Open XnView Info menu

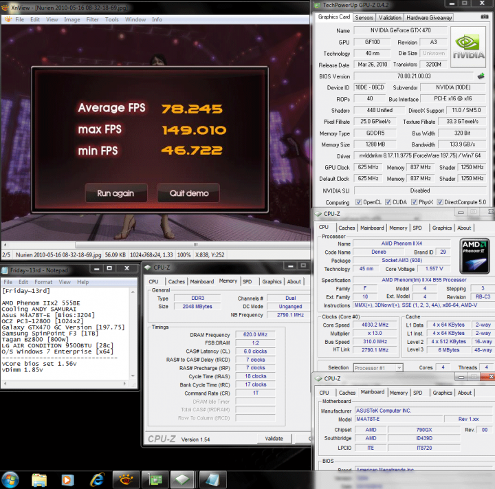157,19
